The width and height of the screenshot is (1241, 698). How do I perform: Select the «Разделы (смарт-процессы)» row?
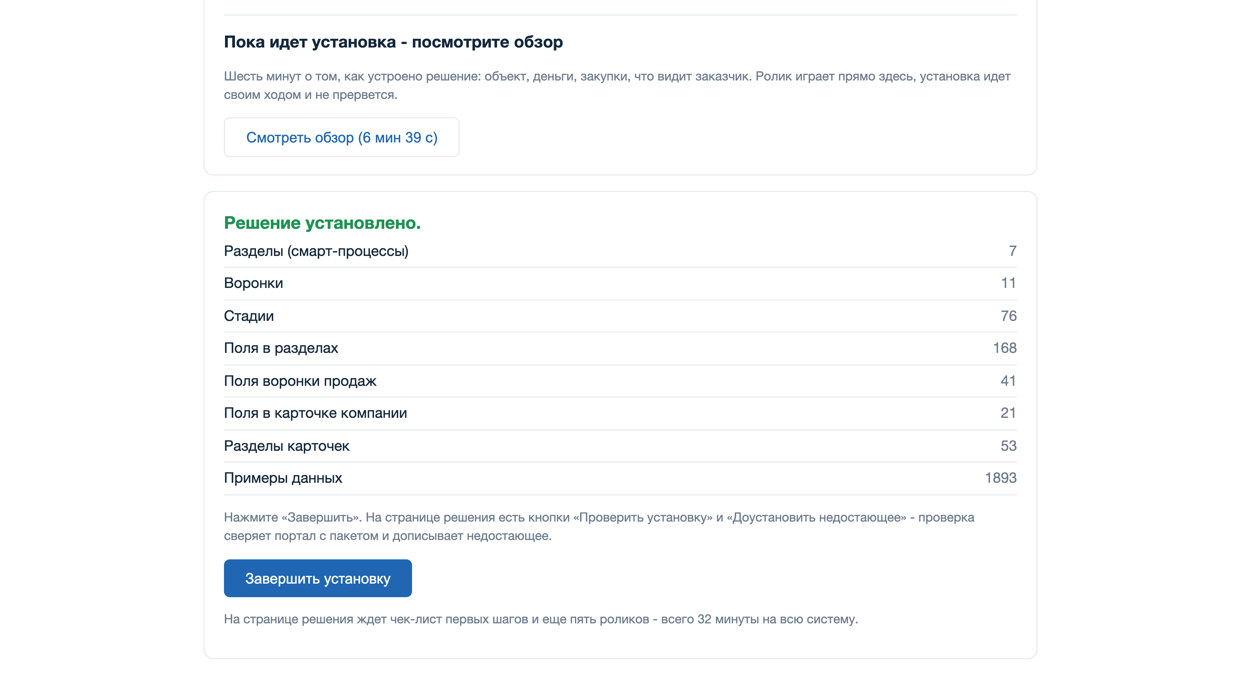coord(620,251)
